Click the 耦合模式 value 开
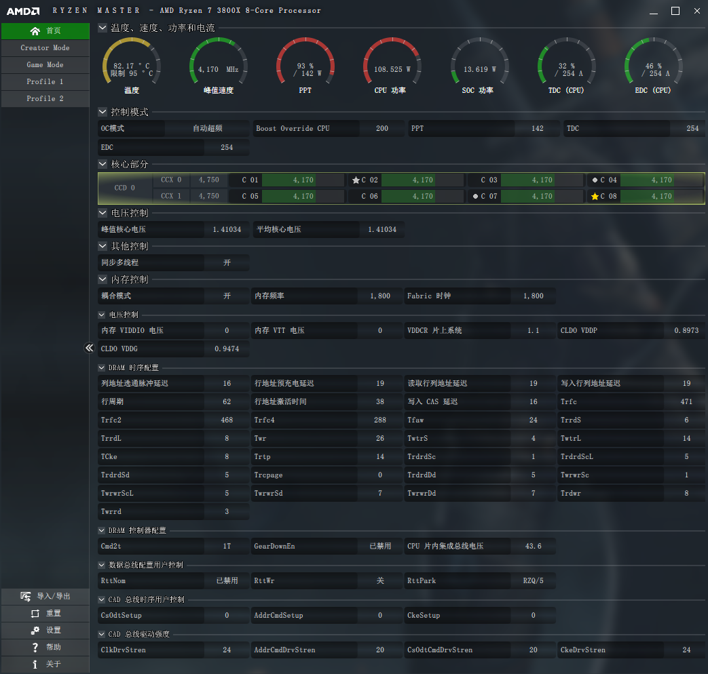Screen dimensions: 708x674 [227, 296]
